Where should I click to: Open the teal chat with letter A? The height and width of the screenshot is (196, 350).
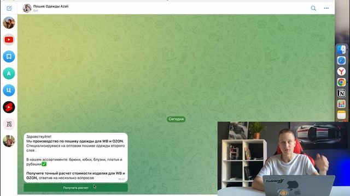(9, 73)
